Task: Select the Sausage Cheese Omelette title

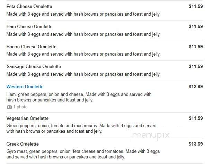Action: [34, 67]
